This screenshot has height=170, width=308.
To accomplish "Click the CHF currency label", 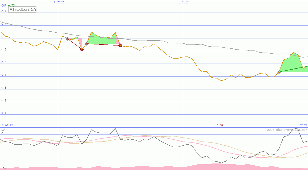I will click(x=4, y=5).
